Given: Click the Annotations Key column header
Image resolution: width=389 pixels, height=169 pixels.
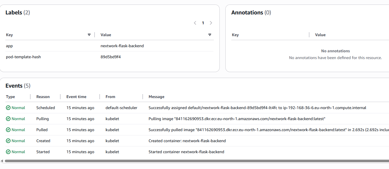Looking at the screenshot, I should point(235,35).
